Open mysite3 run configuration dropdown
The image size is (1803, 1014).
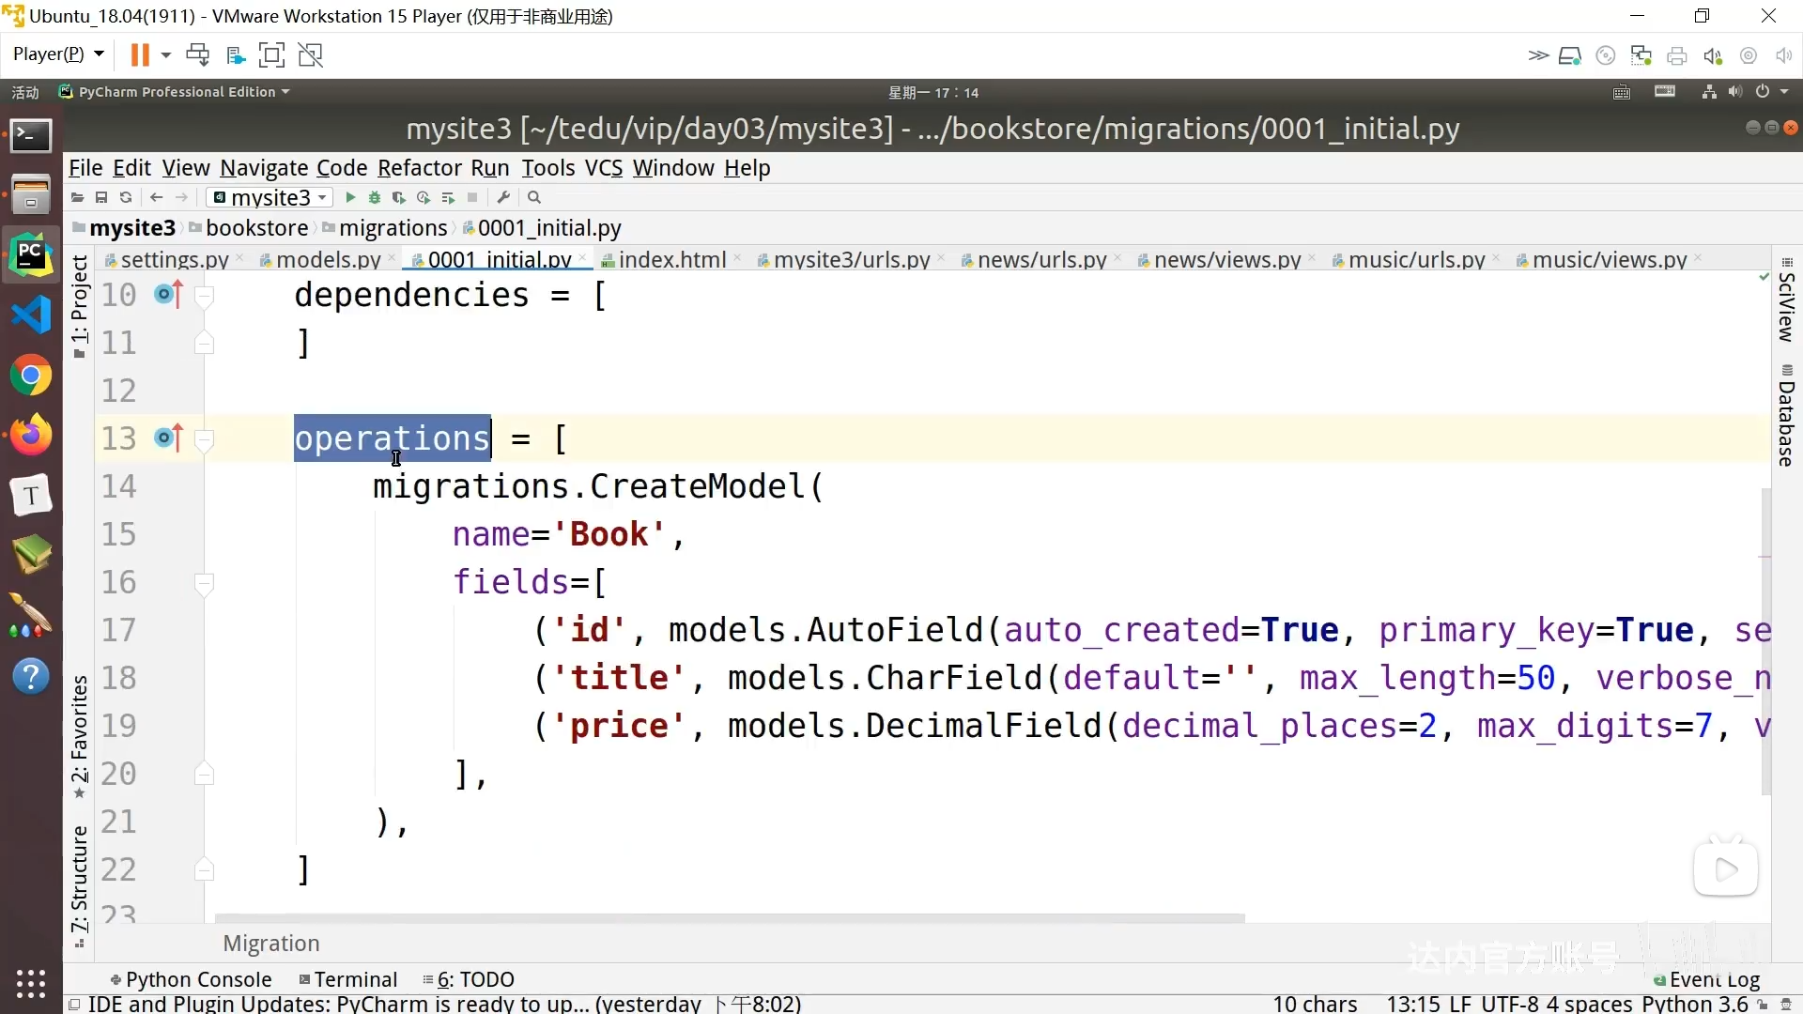pos(270,197)
